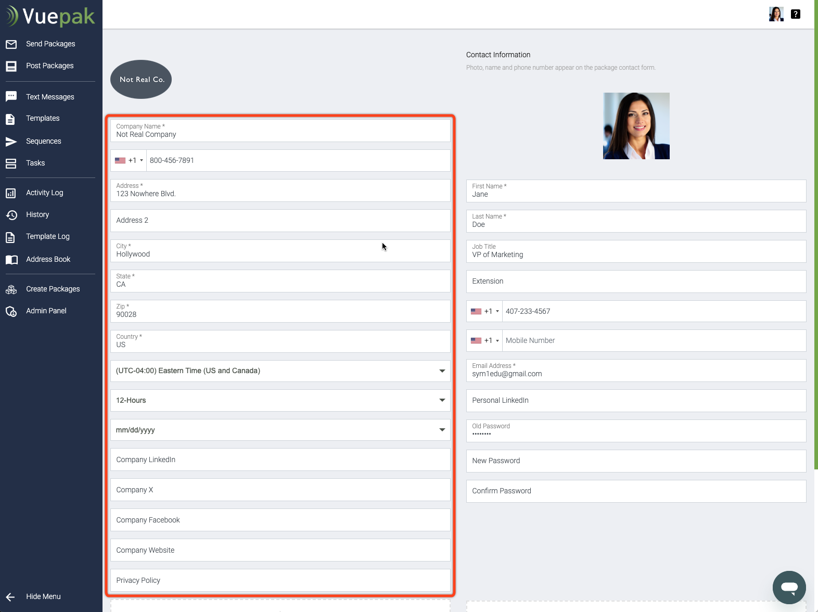
Task: Open Admin Panel menu item
Action: [46, 311]
